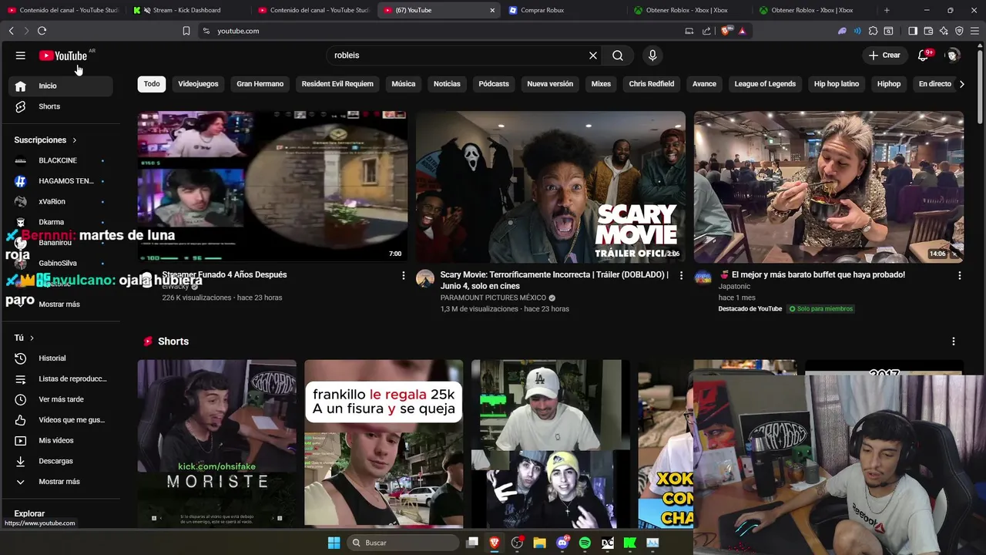The width and height of the screenshot is (986, 555).
Task: Open a new browser tab with plus
Action: pyautogui.click(x=887, y=10)
